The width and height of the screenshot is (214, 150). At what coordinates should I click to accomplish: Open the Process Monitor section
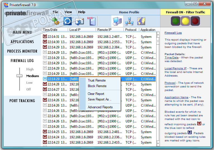click(x=22, y=51)
